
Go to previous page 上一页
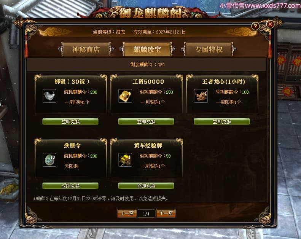[x=127, y=213]
